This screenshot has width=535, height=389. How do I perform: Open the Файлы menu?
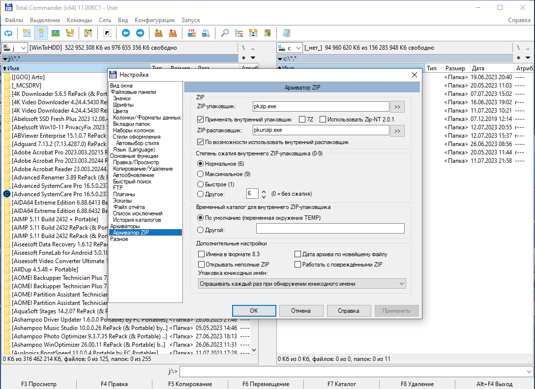pos(14,20)
